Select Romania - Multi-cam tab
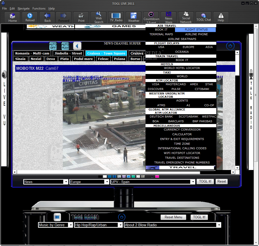The image size is (259, 246). (32, 53)
